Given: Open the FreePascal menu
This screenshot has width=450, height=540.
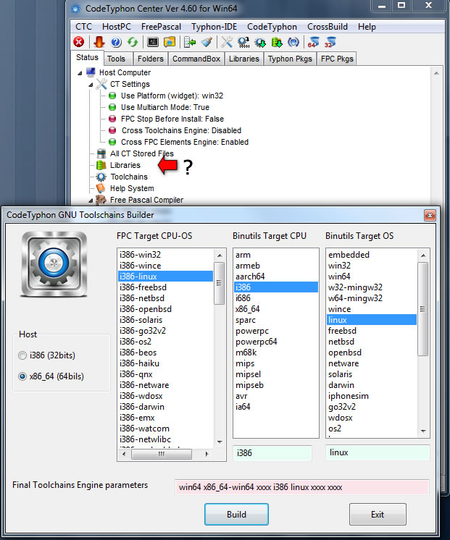Looking at the screenshot, I should point(161,27).
